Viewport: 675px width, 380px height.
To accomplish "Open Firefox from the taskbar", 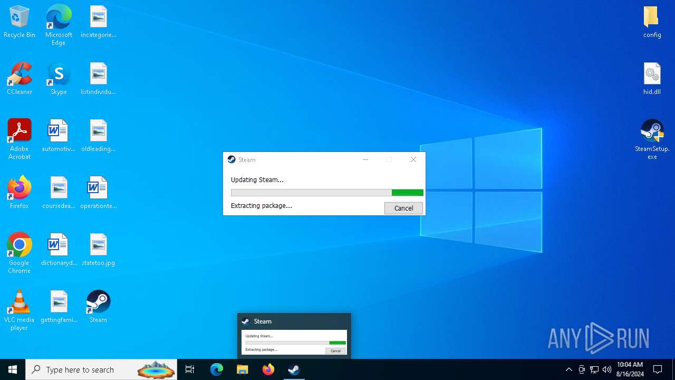I will [268, 369].
